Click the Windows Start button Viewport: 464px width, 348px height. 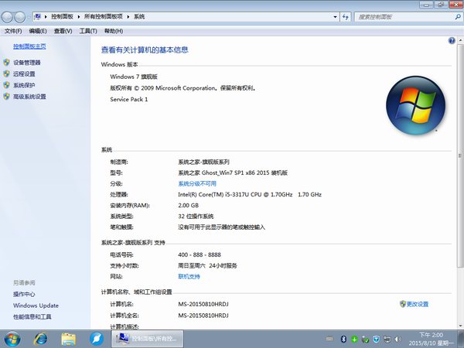point(13,339)
